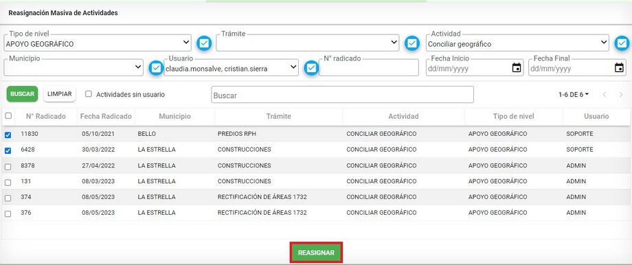The image size is (632, 265).
Task: Toggle the blue check icon beside Trámite
Action: 412,43
